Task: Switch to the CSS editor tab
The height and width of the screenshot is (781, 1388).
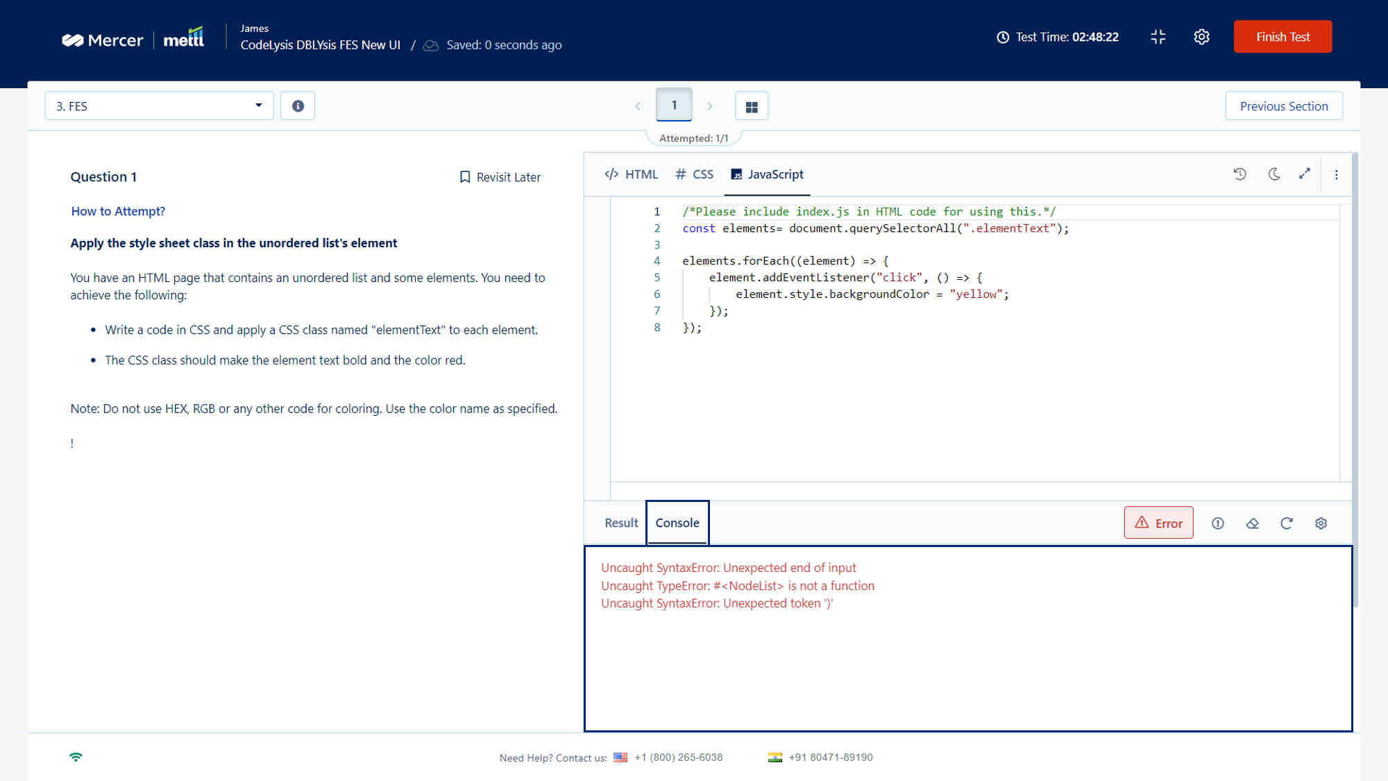Action: [694, 174]
